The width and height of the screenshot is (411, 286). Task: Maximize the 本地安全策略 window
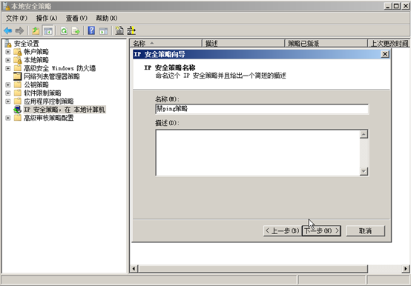point(396,6)
